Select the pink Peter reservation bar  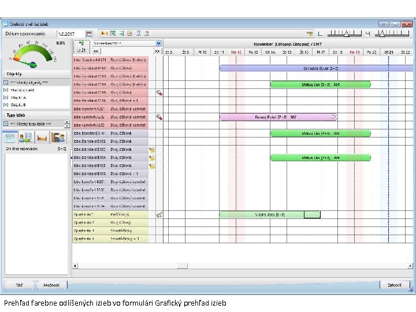(278, 117)
